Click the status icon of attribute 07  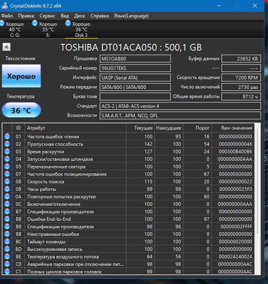tap(7, 174)
